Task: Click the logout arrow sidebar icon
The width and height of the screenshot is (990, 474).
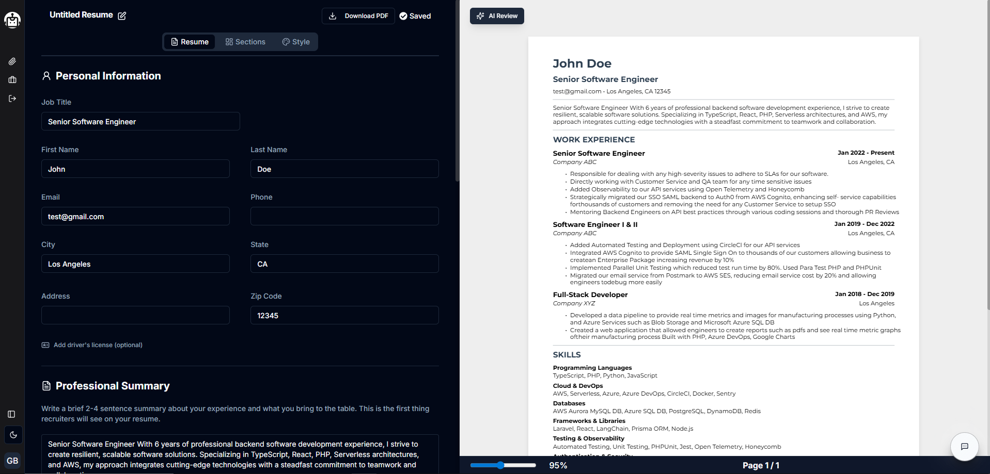Action: click(x=12, y=99)
